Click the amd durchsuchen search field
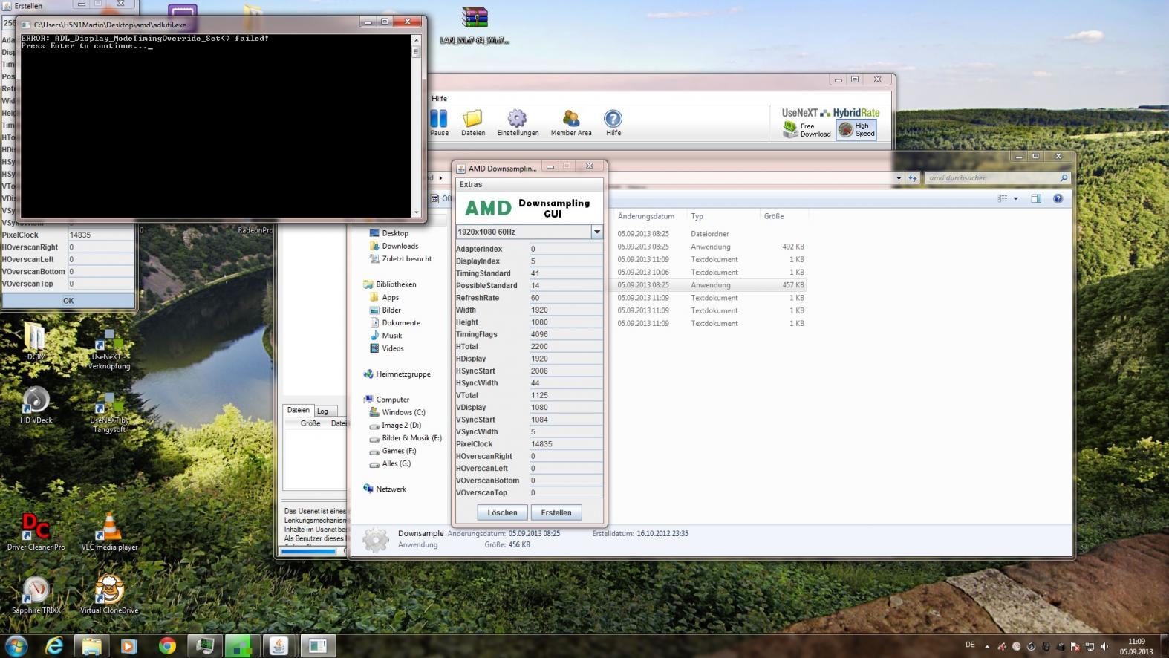 997,178
